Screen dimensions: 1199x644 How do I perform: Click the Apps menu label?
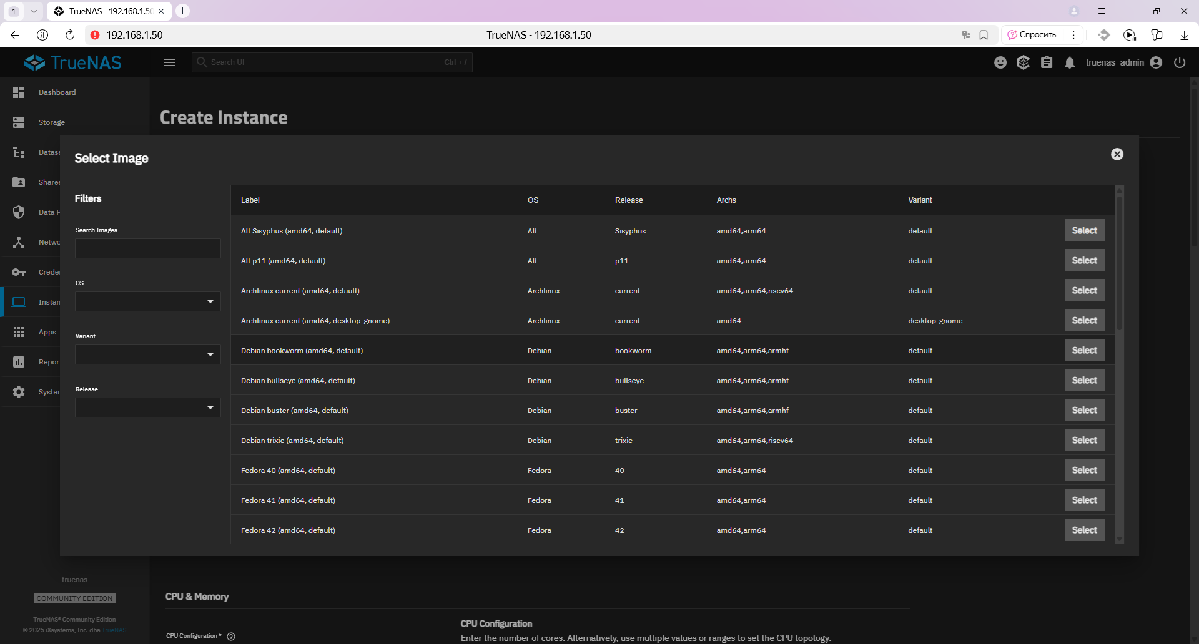[47, 332]
